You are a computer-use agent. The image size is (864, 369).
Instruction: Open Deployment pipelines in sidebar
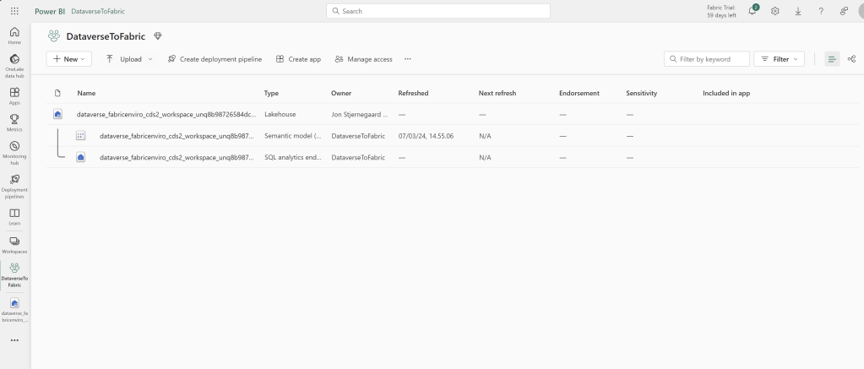14,184
